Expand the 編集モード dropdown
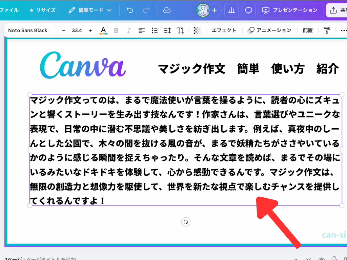Viewport: 347px width, 260px height. point(90,10)
